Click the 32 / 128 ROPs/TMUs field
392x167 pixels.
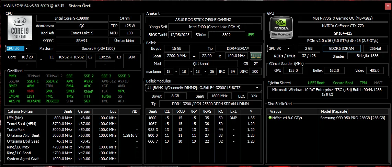tap(309, 56)
